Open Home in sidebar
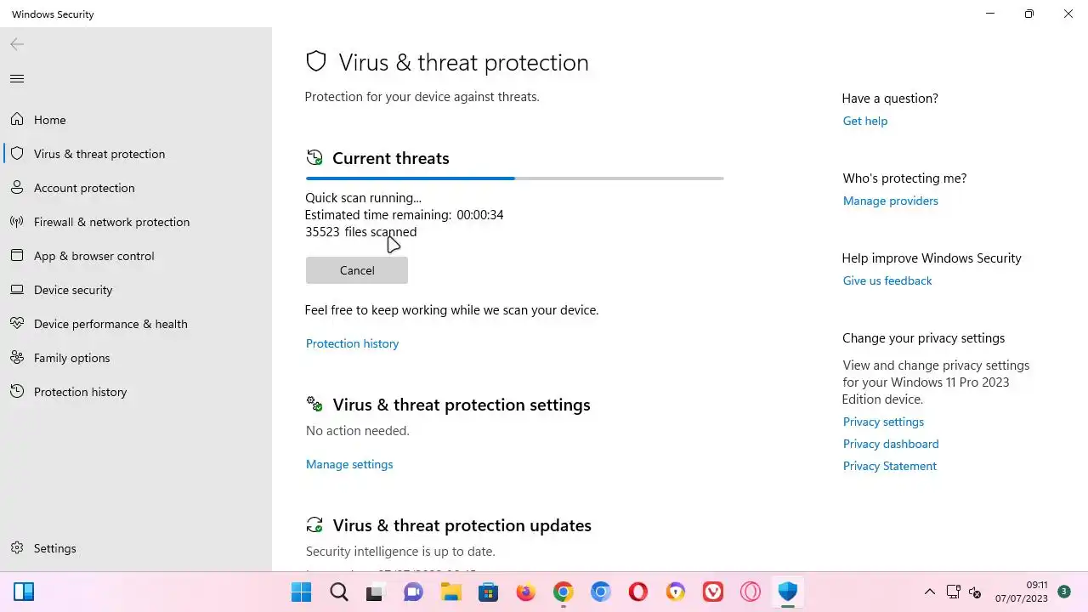The image size is (1088, 612). 49,120
